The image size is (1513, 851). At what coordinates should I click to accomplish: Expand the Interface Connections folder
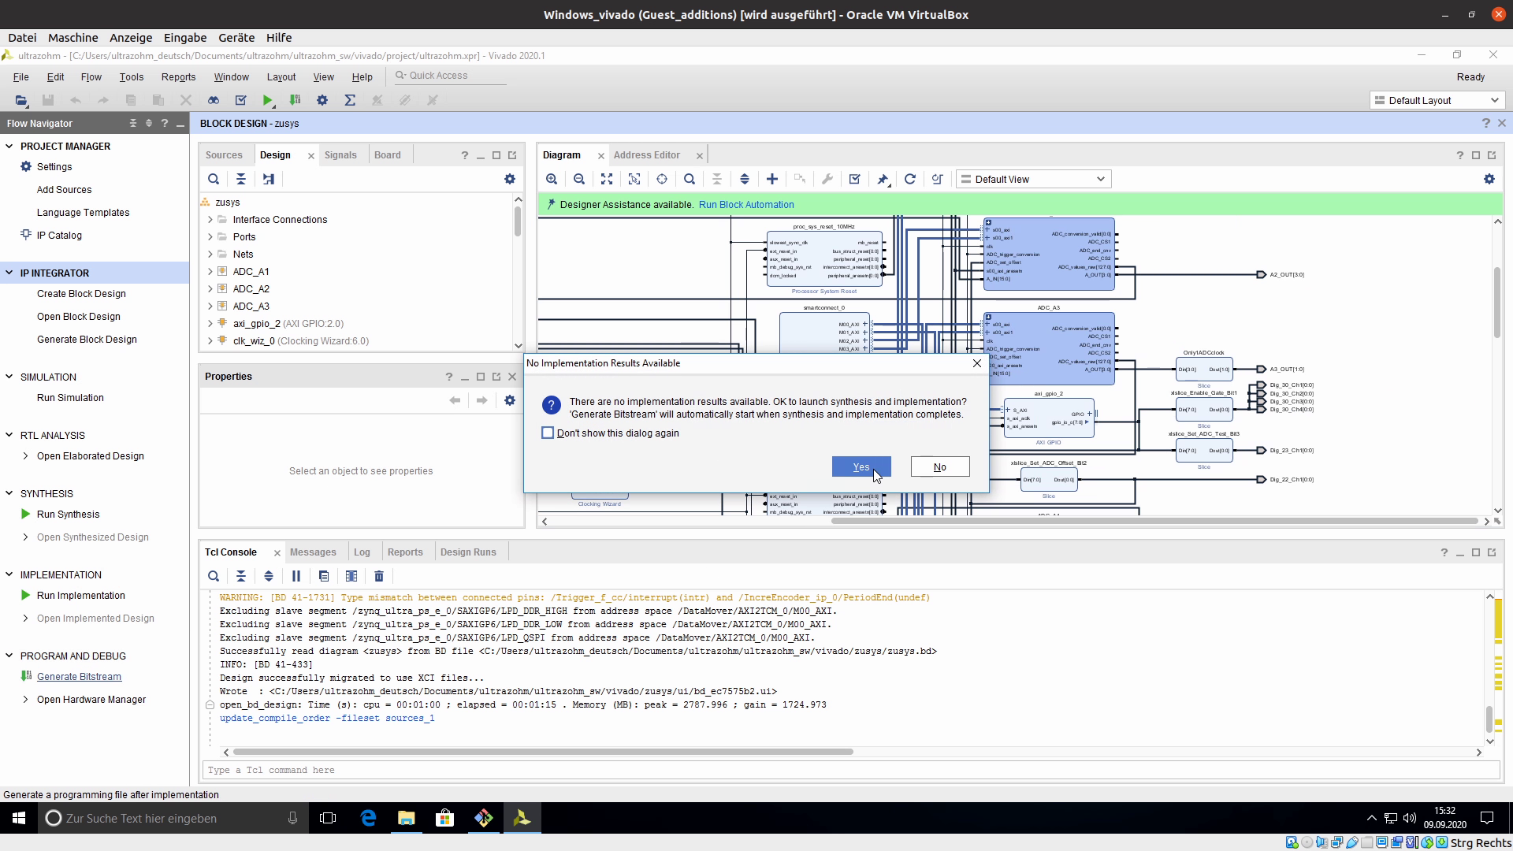[210, 220]
